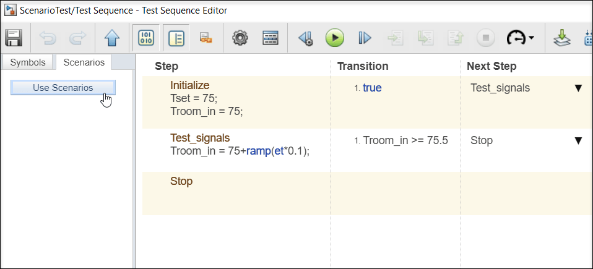Click the small orange model explorer icon
This screenshot has height=269, width=593.
point(206,38)
